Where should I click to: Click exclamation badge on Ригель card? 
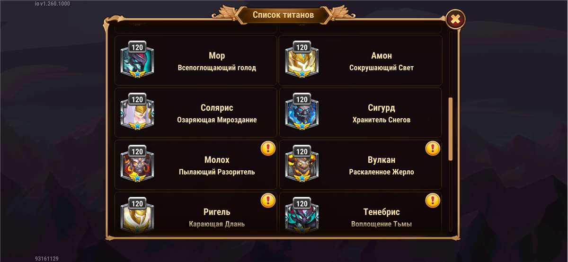tap(268, 201)
